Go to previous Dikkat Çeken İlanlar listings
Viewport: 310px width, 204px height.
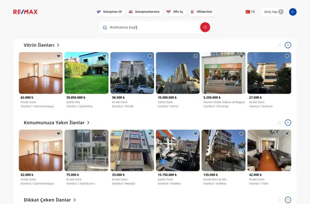coord(280,200)
